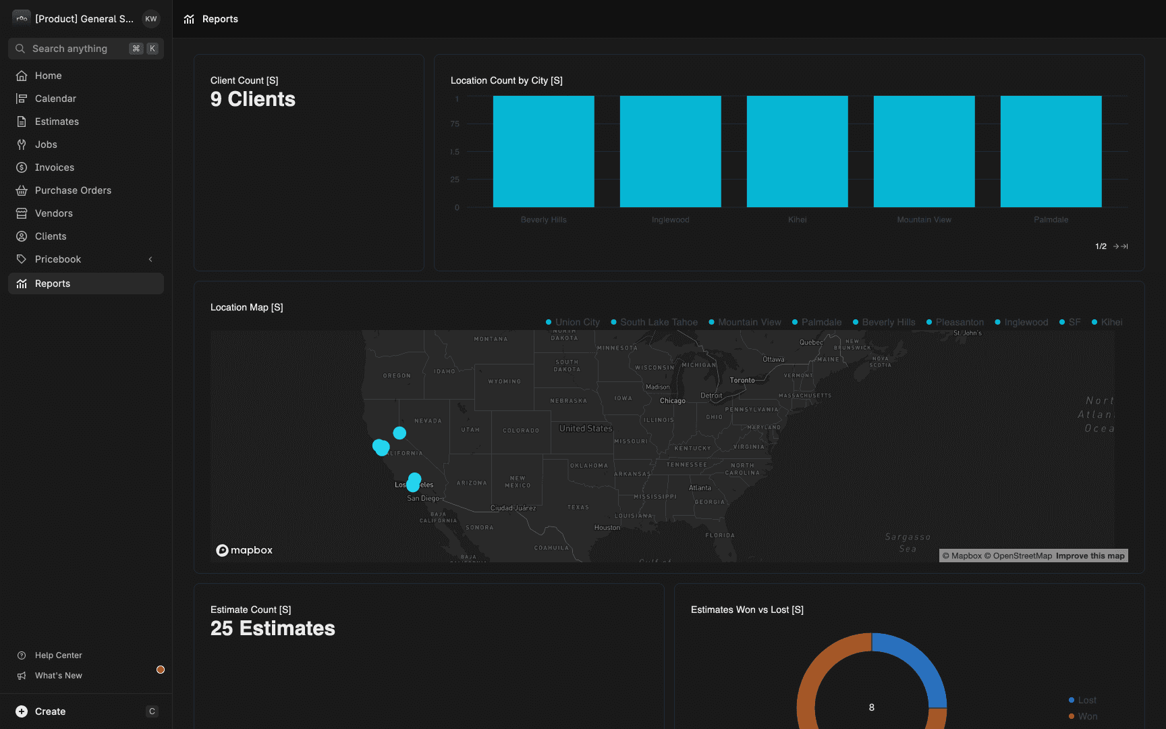Open Help Center via the question mark icon
This screenshot has width=1166, height=729.
tap(21, 655)
